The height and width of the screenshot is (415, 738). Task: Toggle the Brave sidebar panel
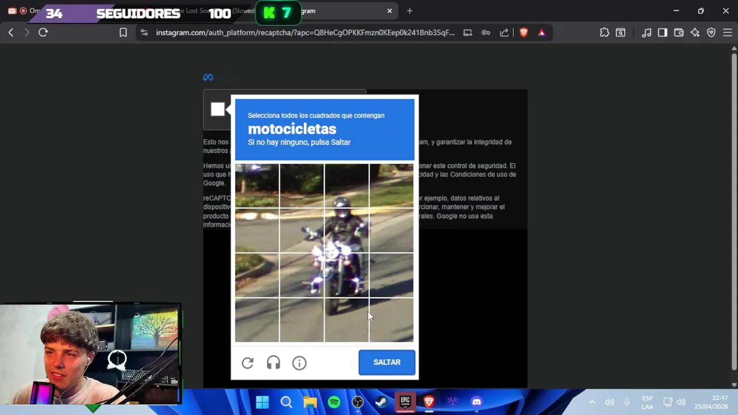(x=662, y=33)
